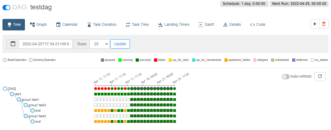Select the success status legend swatch
The height and width of the screenshot is (130, 331).
pos(137,60)
